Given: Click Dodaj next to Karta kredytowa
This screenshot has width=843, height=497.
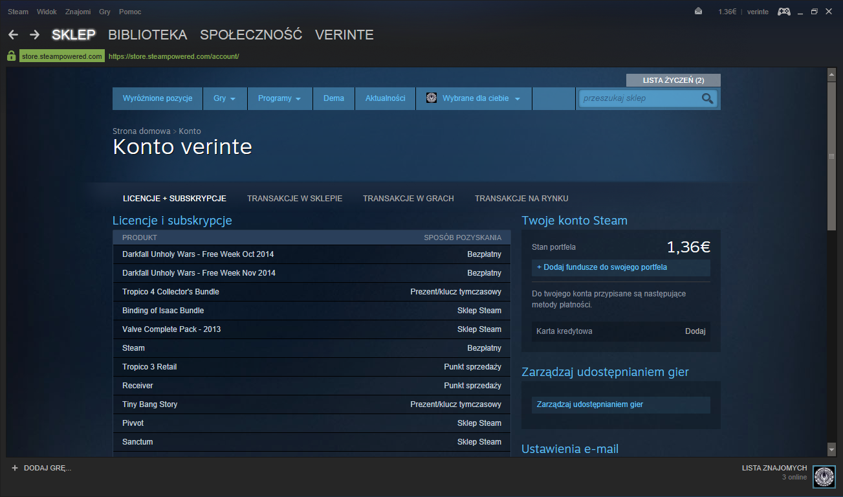Looking at the screenshot, I should 695,331.
